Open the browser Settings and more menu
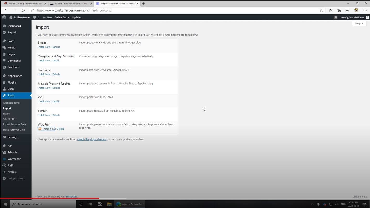 click(365, 10)
